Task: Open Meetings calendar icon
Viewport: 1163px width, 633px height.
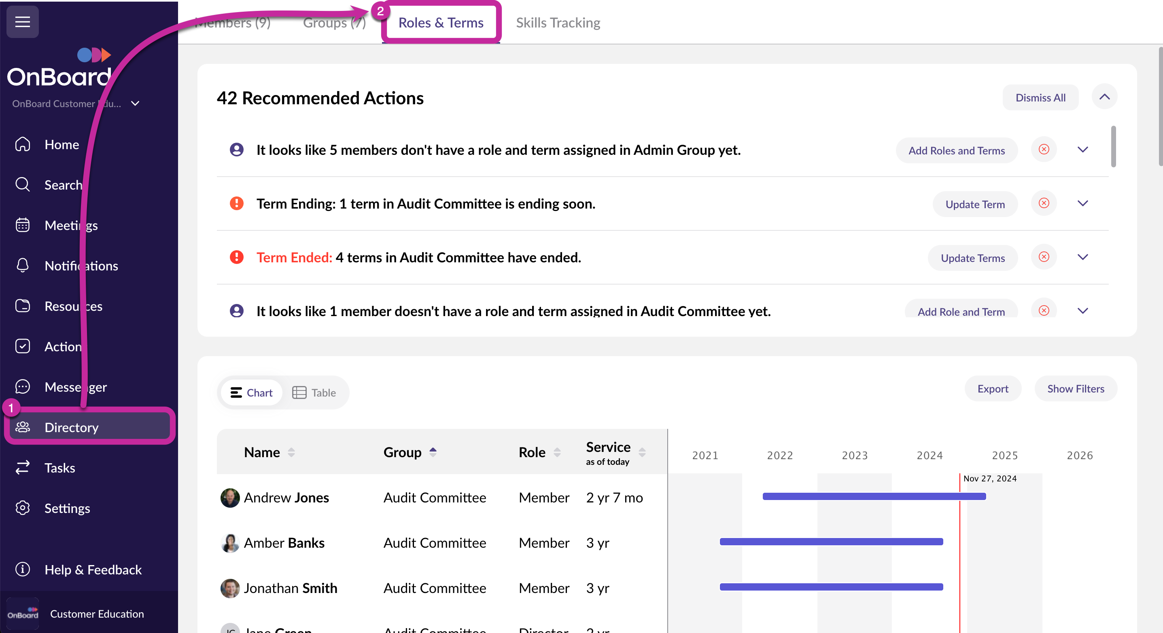Action: [23, 225]
